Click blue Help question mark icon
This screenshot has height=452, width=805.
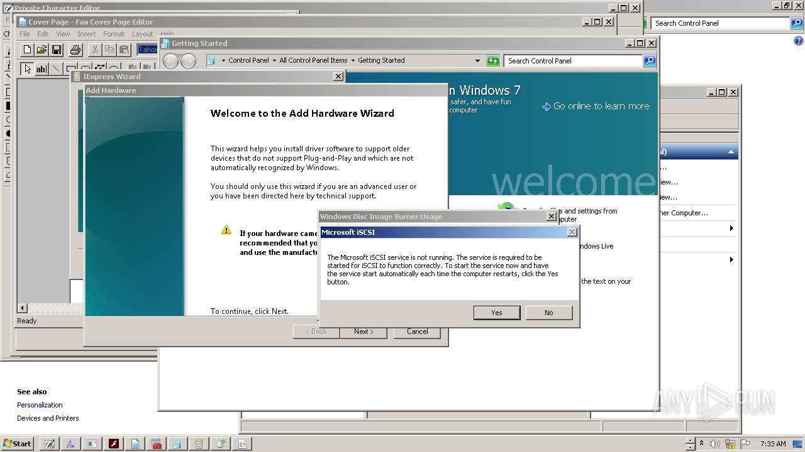pos(799,41)
